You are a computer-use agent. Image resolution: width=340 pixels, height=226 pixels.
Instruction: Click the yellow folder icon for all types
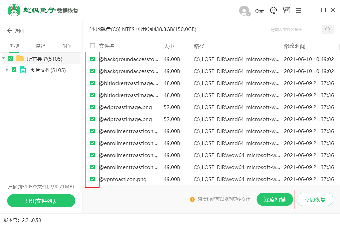20,59
